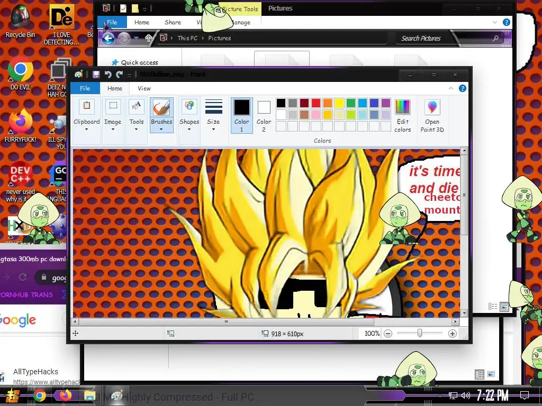This screenshot has width=542, height=406.
Task: Switch Explorer to details view
Action: (x=493, y=306)
